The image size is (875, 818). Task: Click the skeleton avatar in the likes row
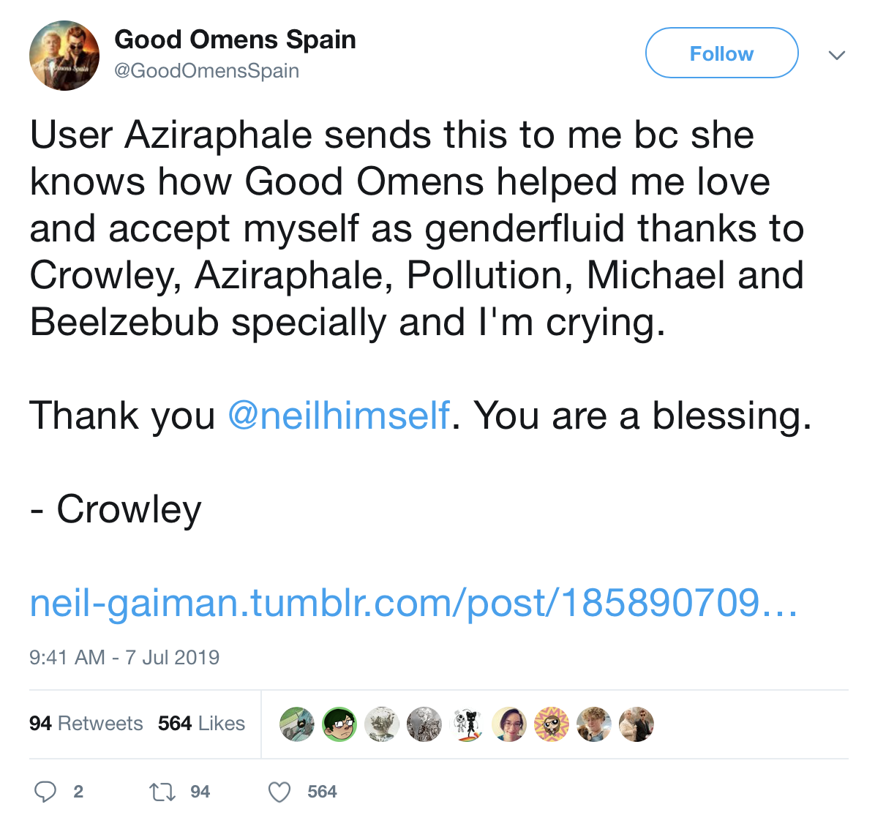467,724
